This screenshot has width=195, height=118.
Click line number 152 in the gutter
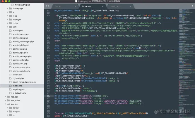pyautogui.click(x=49, y=96)
